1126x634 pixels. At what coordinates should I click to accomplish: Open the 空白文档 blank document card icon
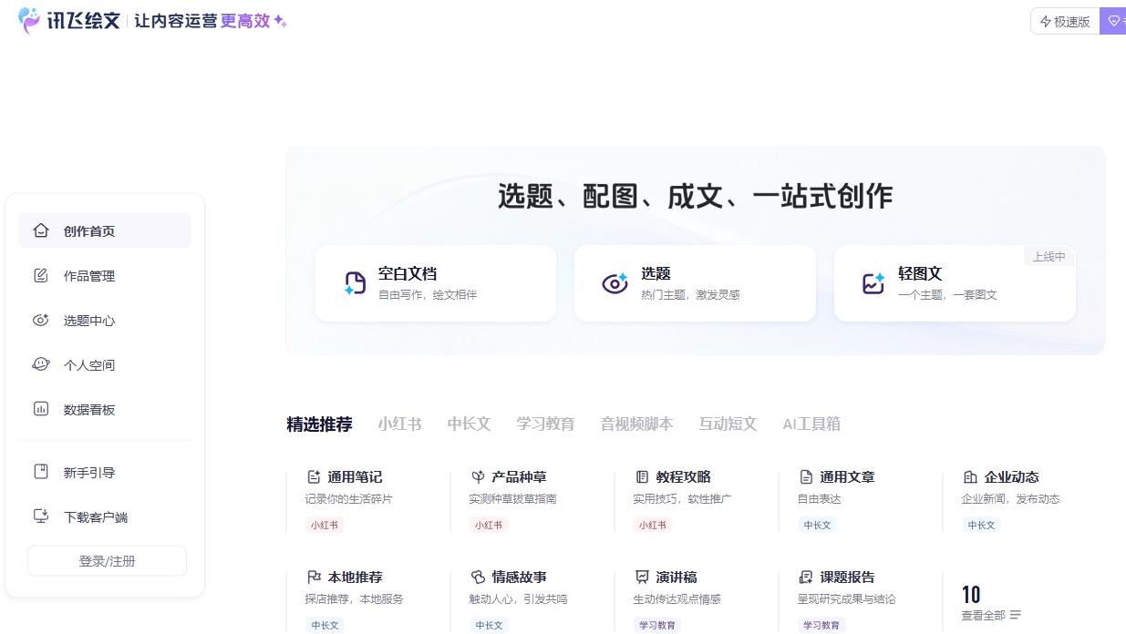pyautogui.click(x=355, y=282)
